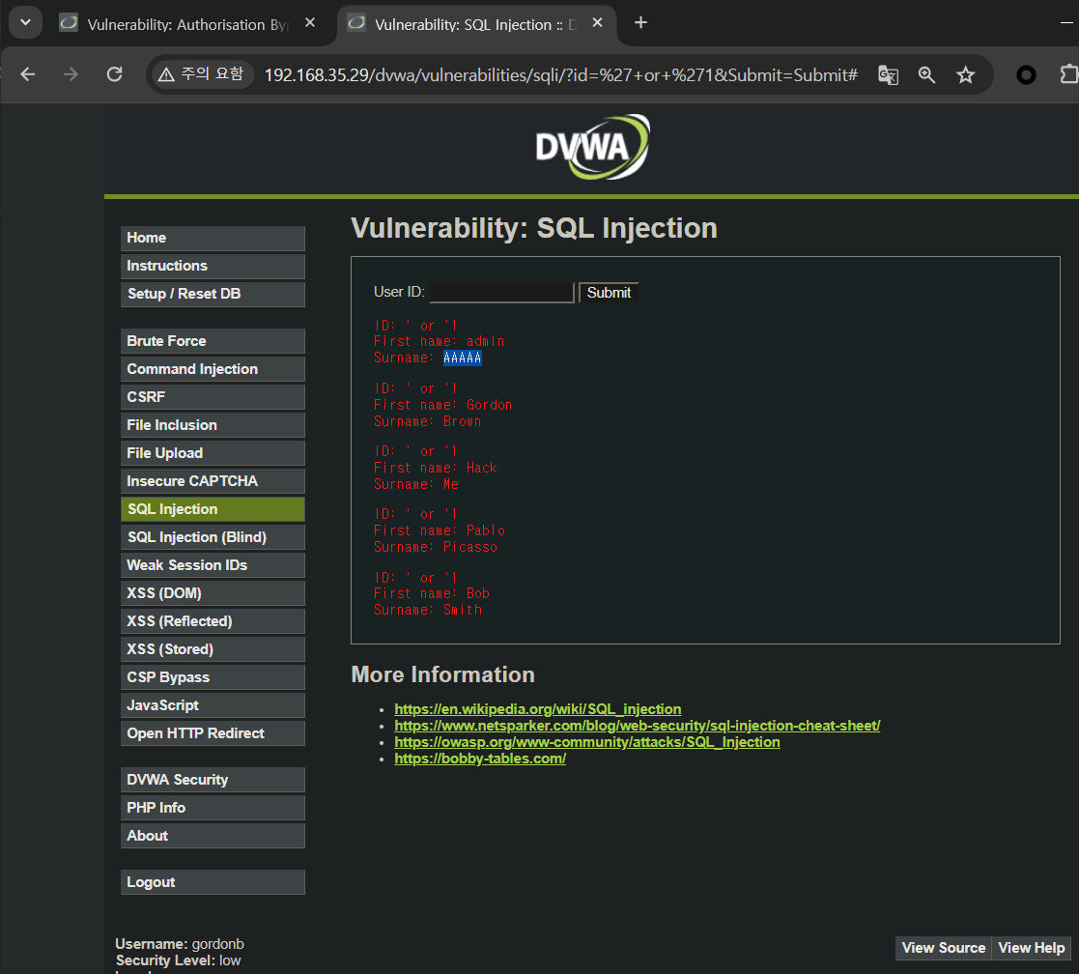This screenshot has height=974, width=1079.
Task: Click the Security Level: low text
Action: click(179, 960)
